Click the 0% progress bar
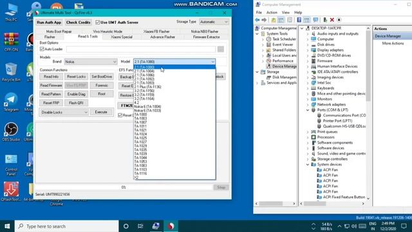Screen dimensions: 412x232 [x=124, y=188]
